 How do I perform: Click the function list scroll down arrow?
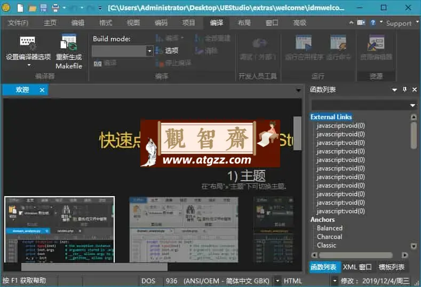tap(414, 246)
